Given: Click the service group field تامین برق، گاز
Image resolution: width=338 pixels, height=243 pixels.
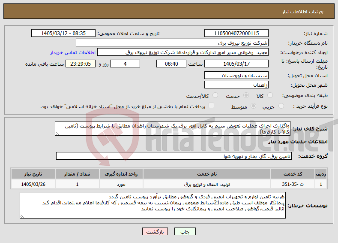Looking at the screenshot, I should click(x=174, y=156).
